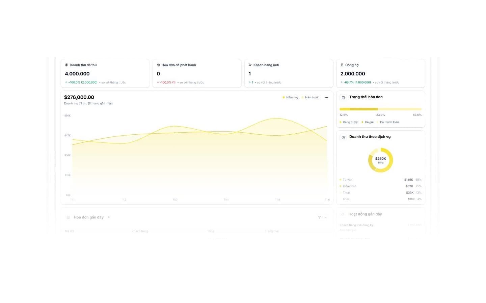Select the Thuế service row
The height and width of the screenshot is (303, 486).
point(381,193)
